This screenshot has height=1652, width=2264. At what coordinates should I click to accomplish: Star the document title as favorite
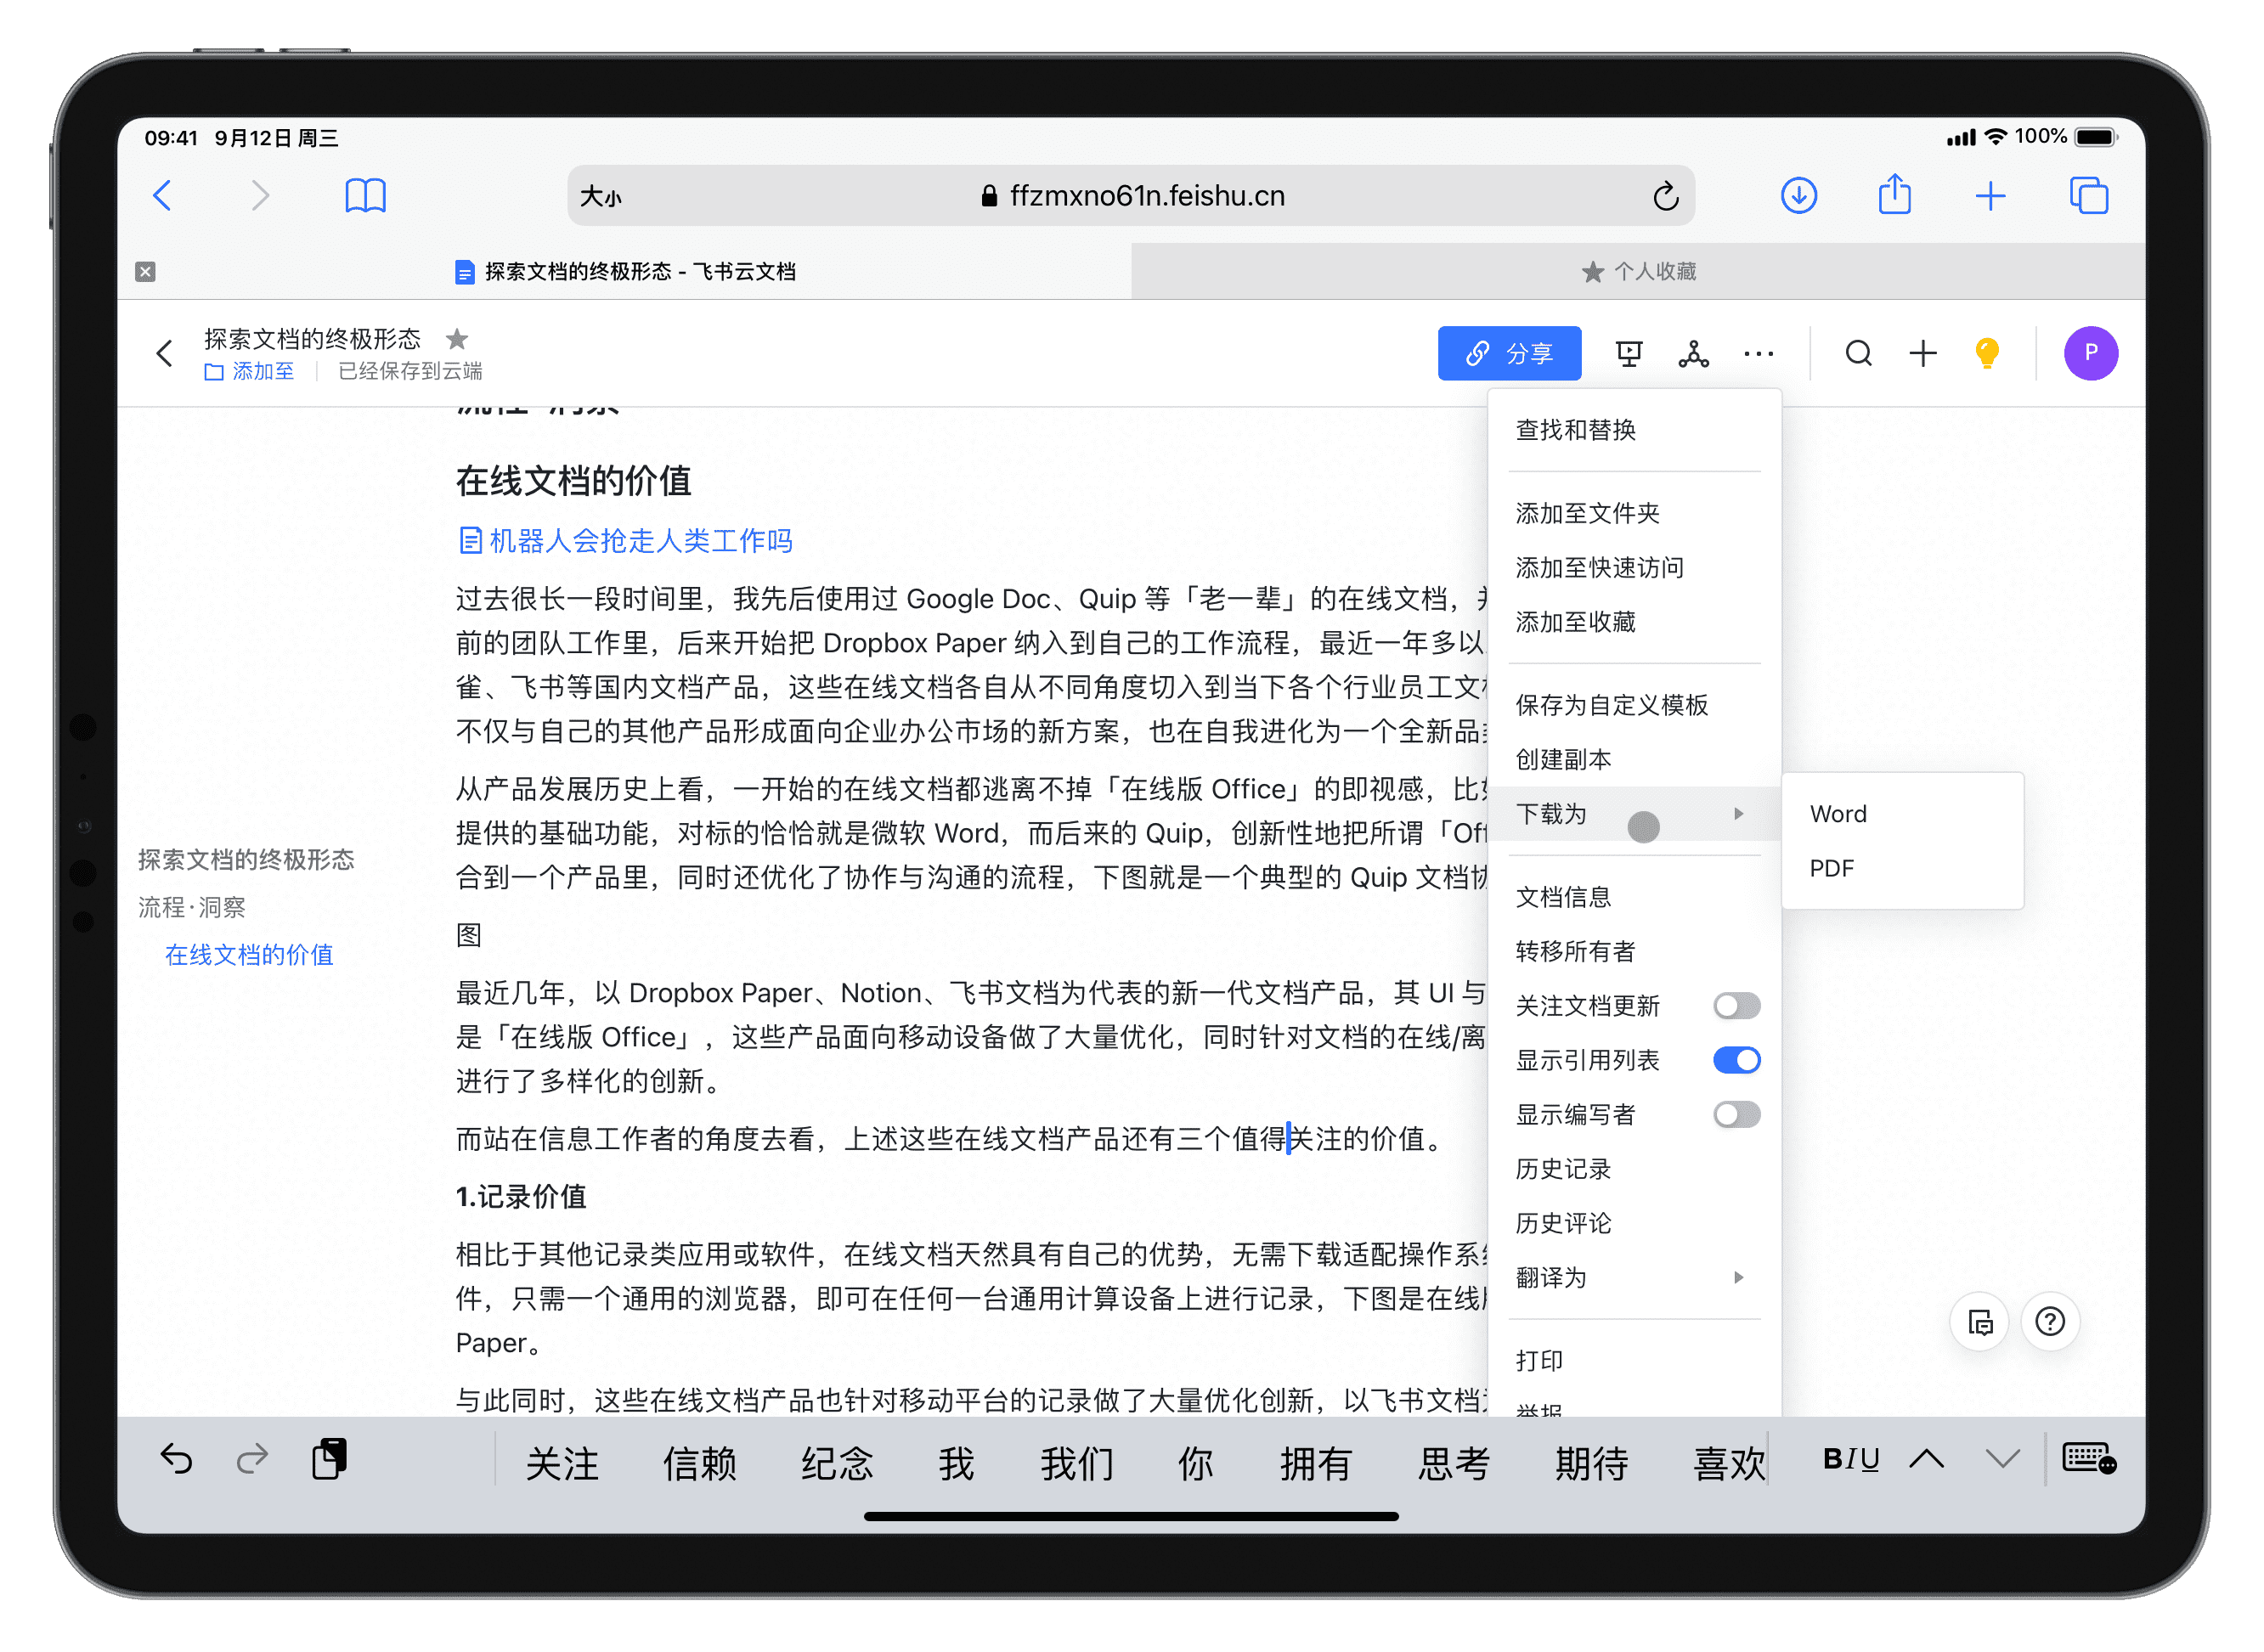pyautogui.click(x=457, y=339)
